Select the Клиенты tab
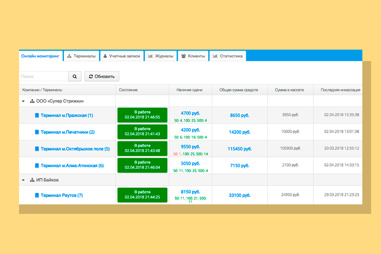 tap(193, 56)
